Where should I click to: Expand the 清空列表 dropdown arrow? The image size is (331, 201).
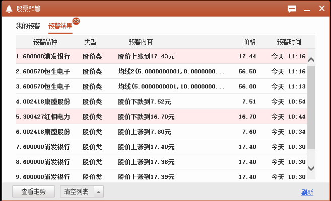pyautogui.click(x=99, y=191)
